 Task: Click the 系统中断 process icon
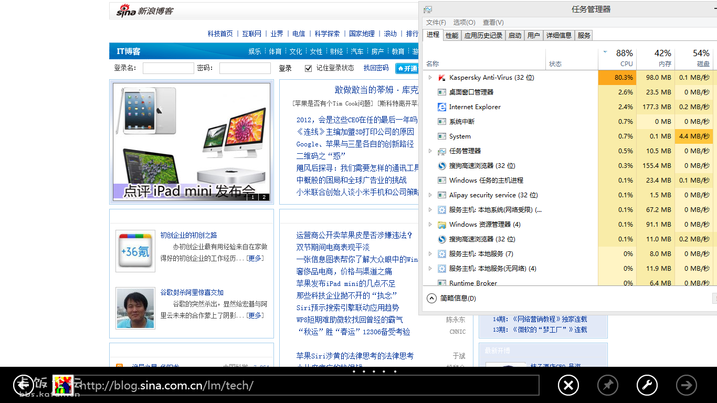tap(442, 122)
